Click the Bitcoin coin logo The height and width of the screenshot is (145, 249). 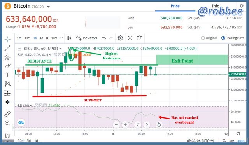click(x=8, y=6)
